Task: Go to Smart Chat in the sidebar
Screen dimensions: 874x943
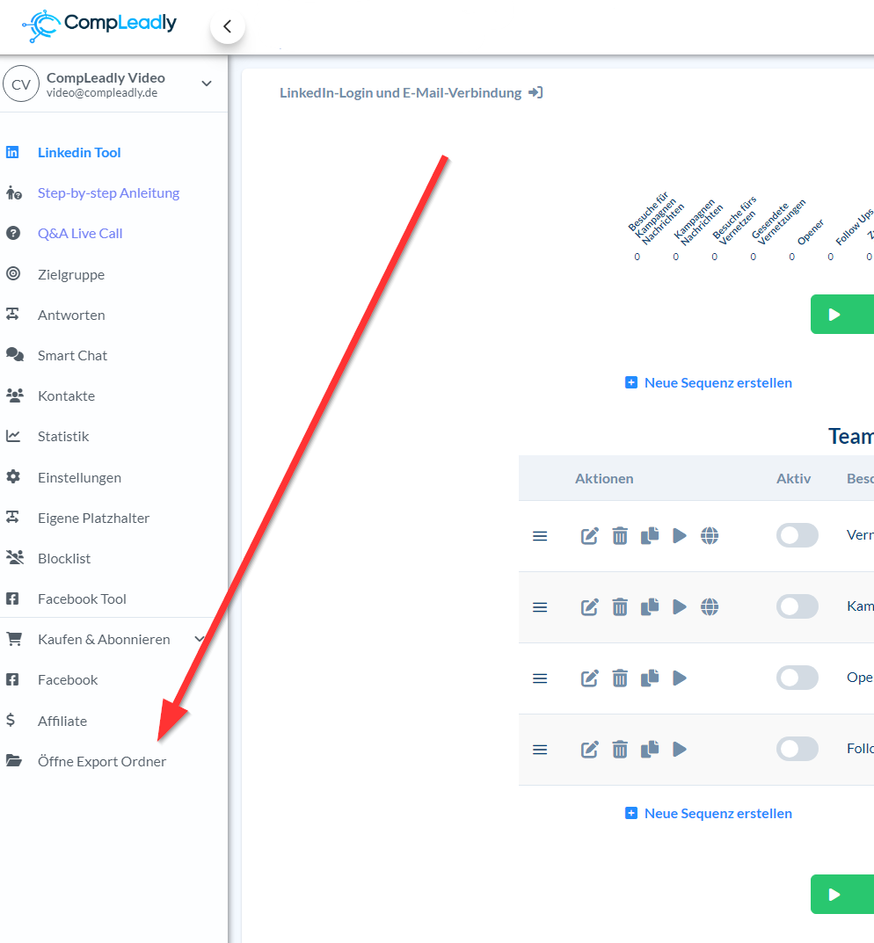Action: [x=72, y=355]
